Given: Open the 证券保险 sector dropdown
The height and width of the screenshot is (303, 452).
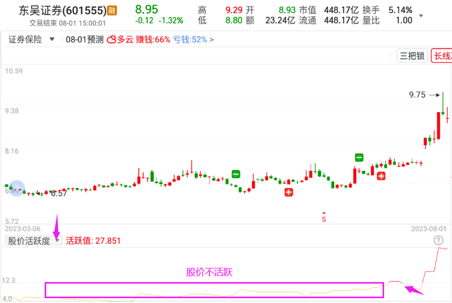Looking at the screenshot, I should 32,39.
